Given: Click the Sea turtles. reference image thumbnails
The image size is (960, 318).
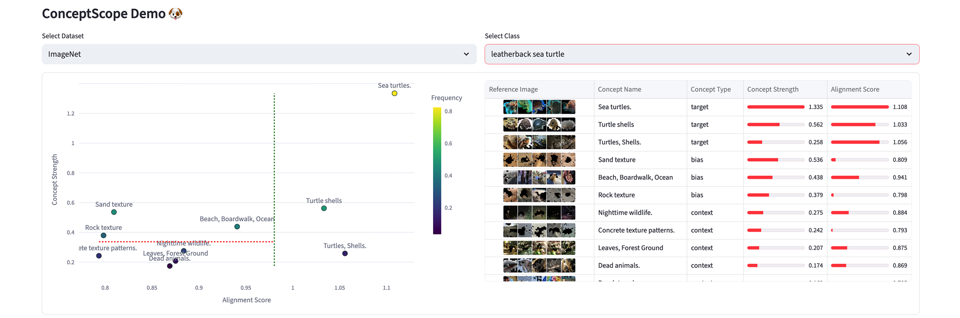Looking at the screenshot, I should pos(539,107).
